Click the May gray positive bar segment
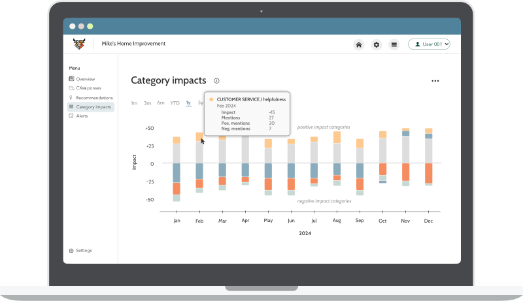 pos(268,155)
